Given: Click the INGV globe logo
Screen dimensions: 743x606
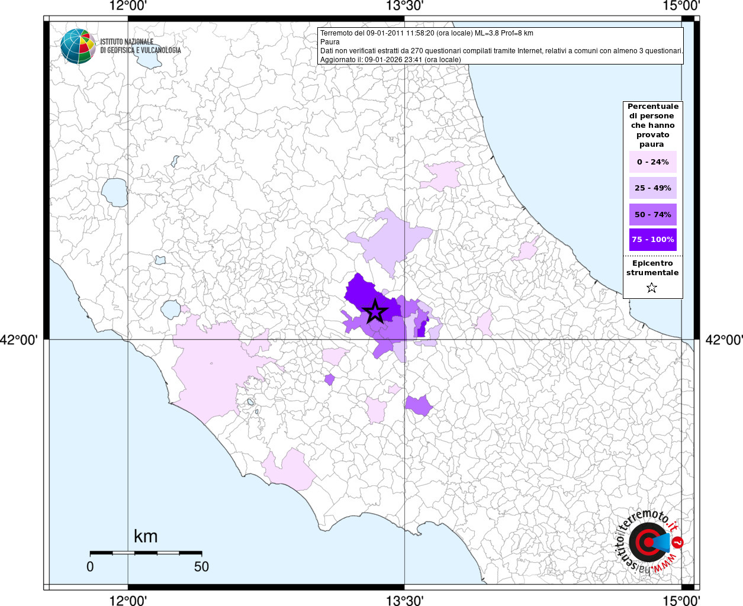Looking at the screenshot, I should coord(78,46).
